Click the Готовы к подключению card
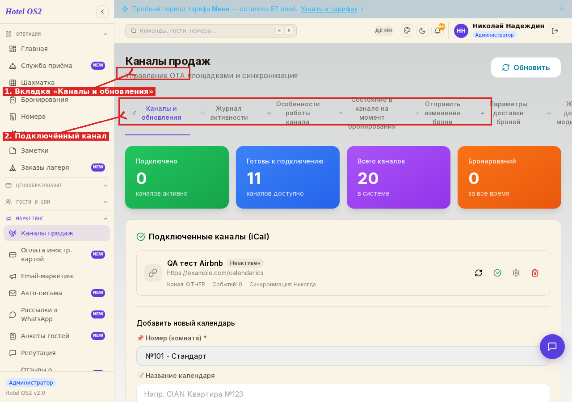Viewport: 572px width, 402px height. [288, 177]
